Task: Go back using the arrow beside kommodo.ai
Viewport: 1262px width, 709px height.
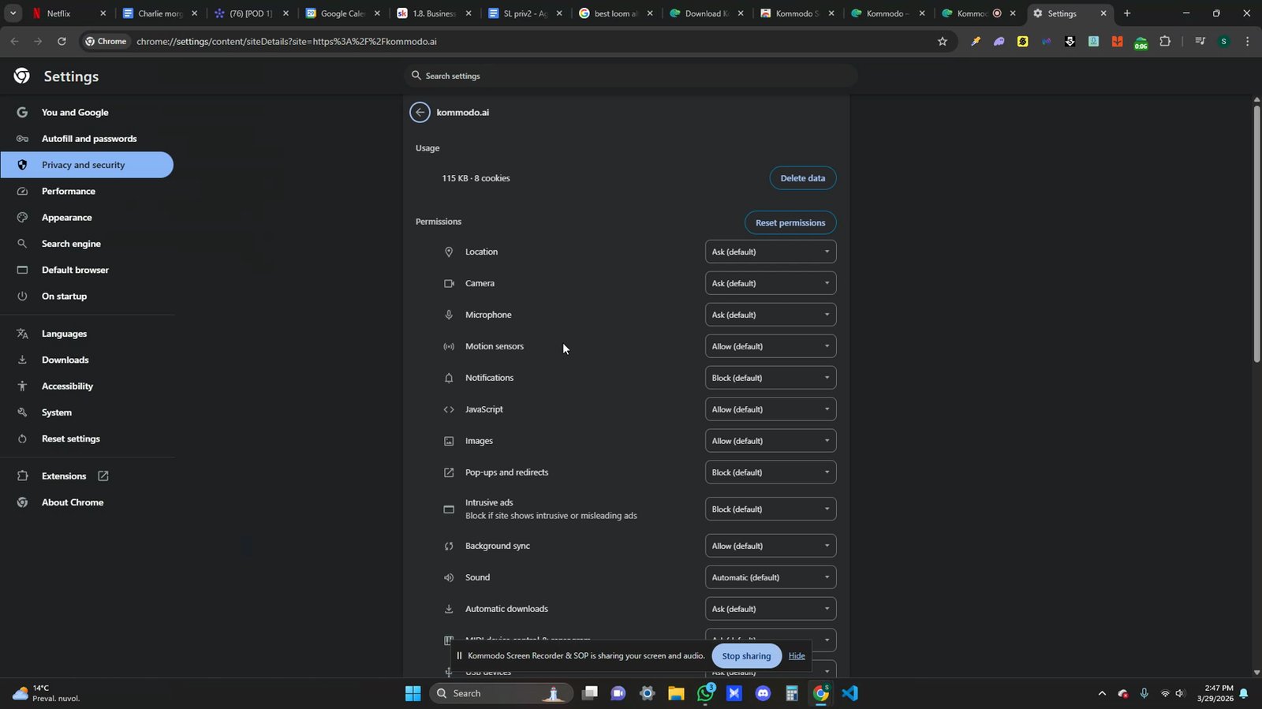Action: tap(420, 112)
